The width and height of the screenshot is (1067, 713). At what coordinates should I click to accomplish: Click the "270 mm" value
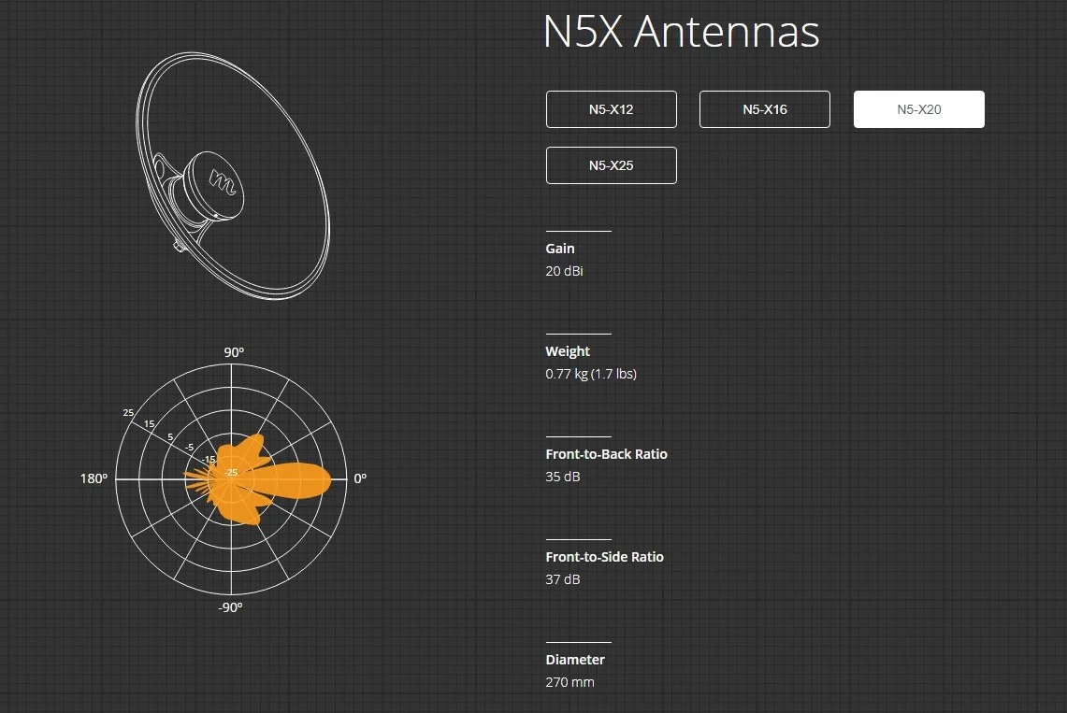570,682
